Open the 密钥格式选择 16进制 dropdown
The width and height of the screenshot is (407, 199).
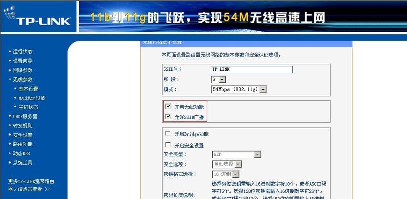(226, 174)
